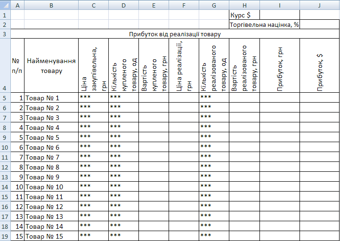Select the 'Товар № 15' cell
Screen dimensions: 340x241
(51, 236)
